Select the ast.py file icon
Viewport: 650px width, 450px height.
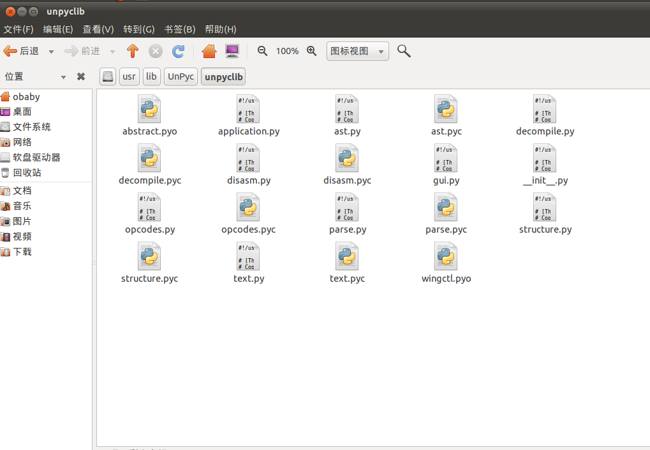pos(347,109)
